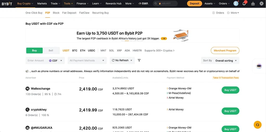
Task: Open the chatbot assistant icon
Action: pyautogui.click(x=259, y=66)
